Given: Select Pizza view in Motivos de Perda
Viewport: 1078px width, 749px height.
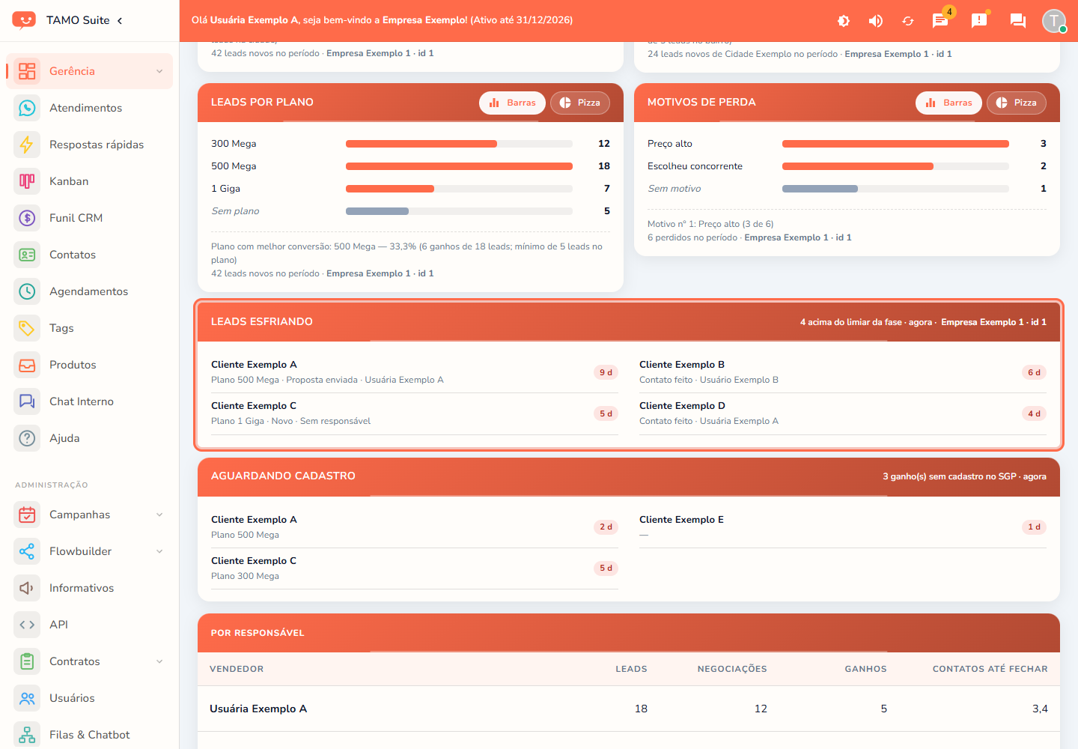Looking at the screenshot, I should coord(1017,103).
